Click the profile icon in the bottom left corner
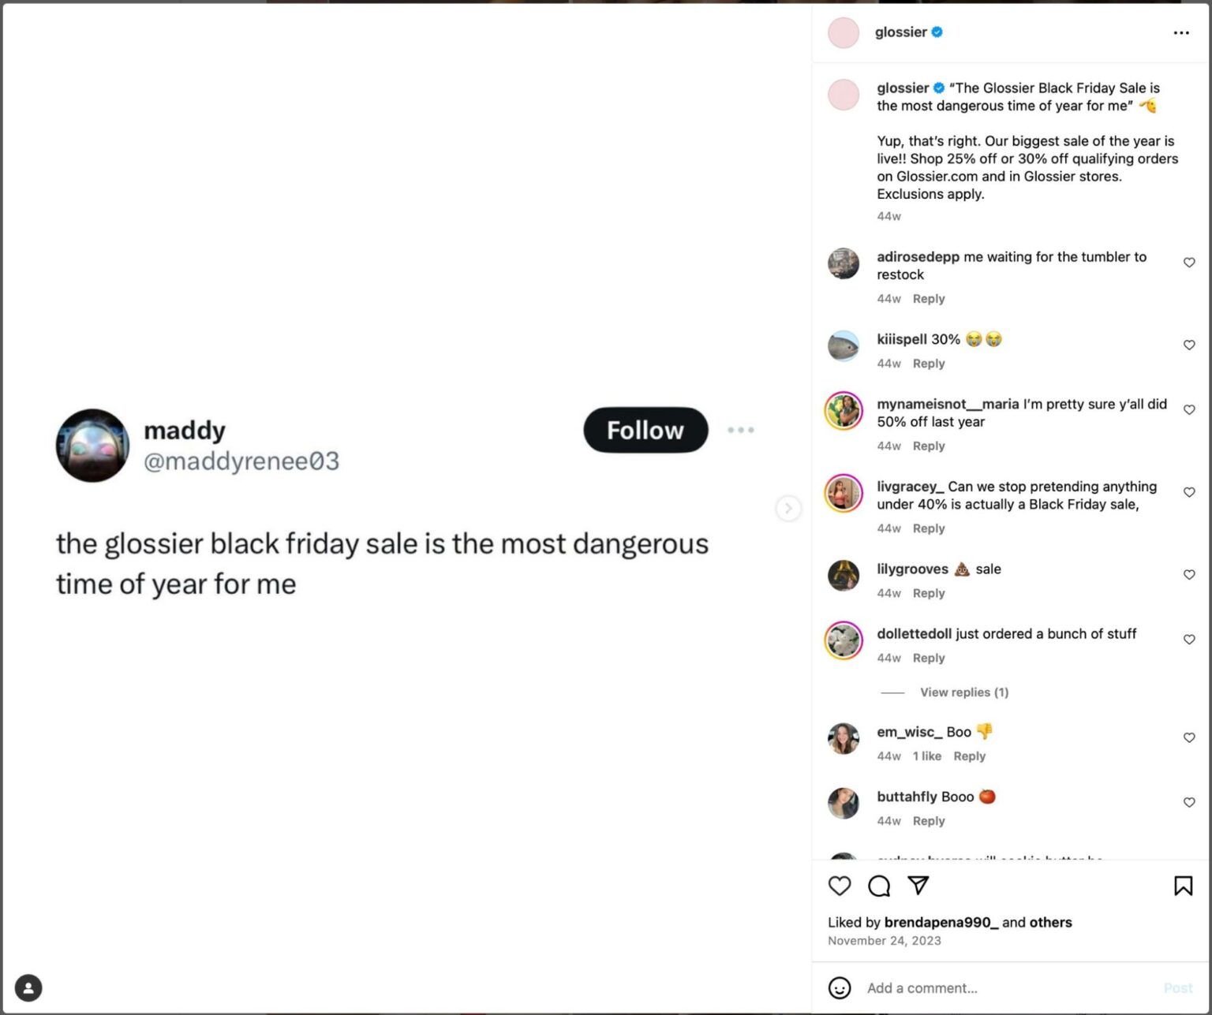1212x1015 pixels. tap(28, 987)
